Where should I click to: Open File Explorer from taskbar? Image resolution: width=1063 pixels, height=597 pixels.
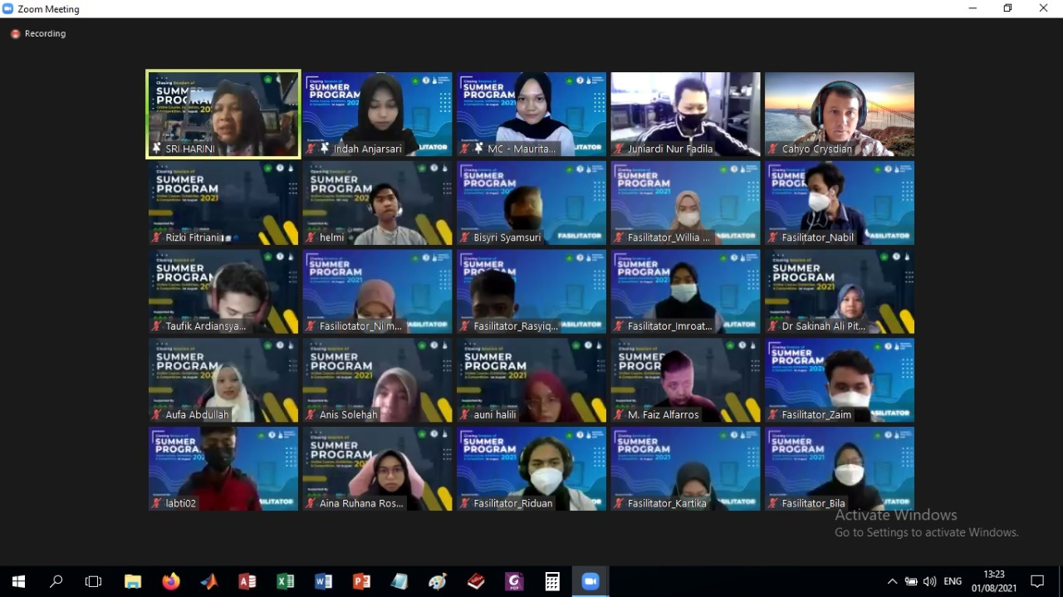tap(133, 581)
